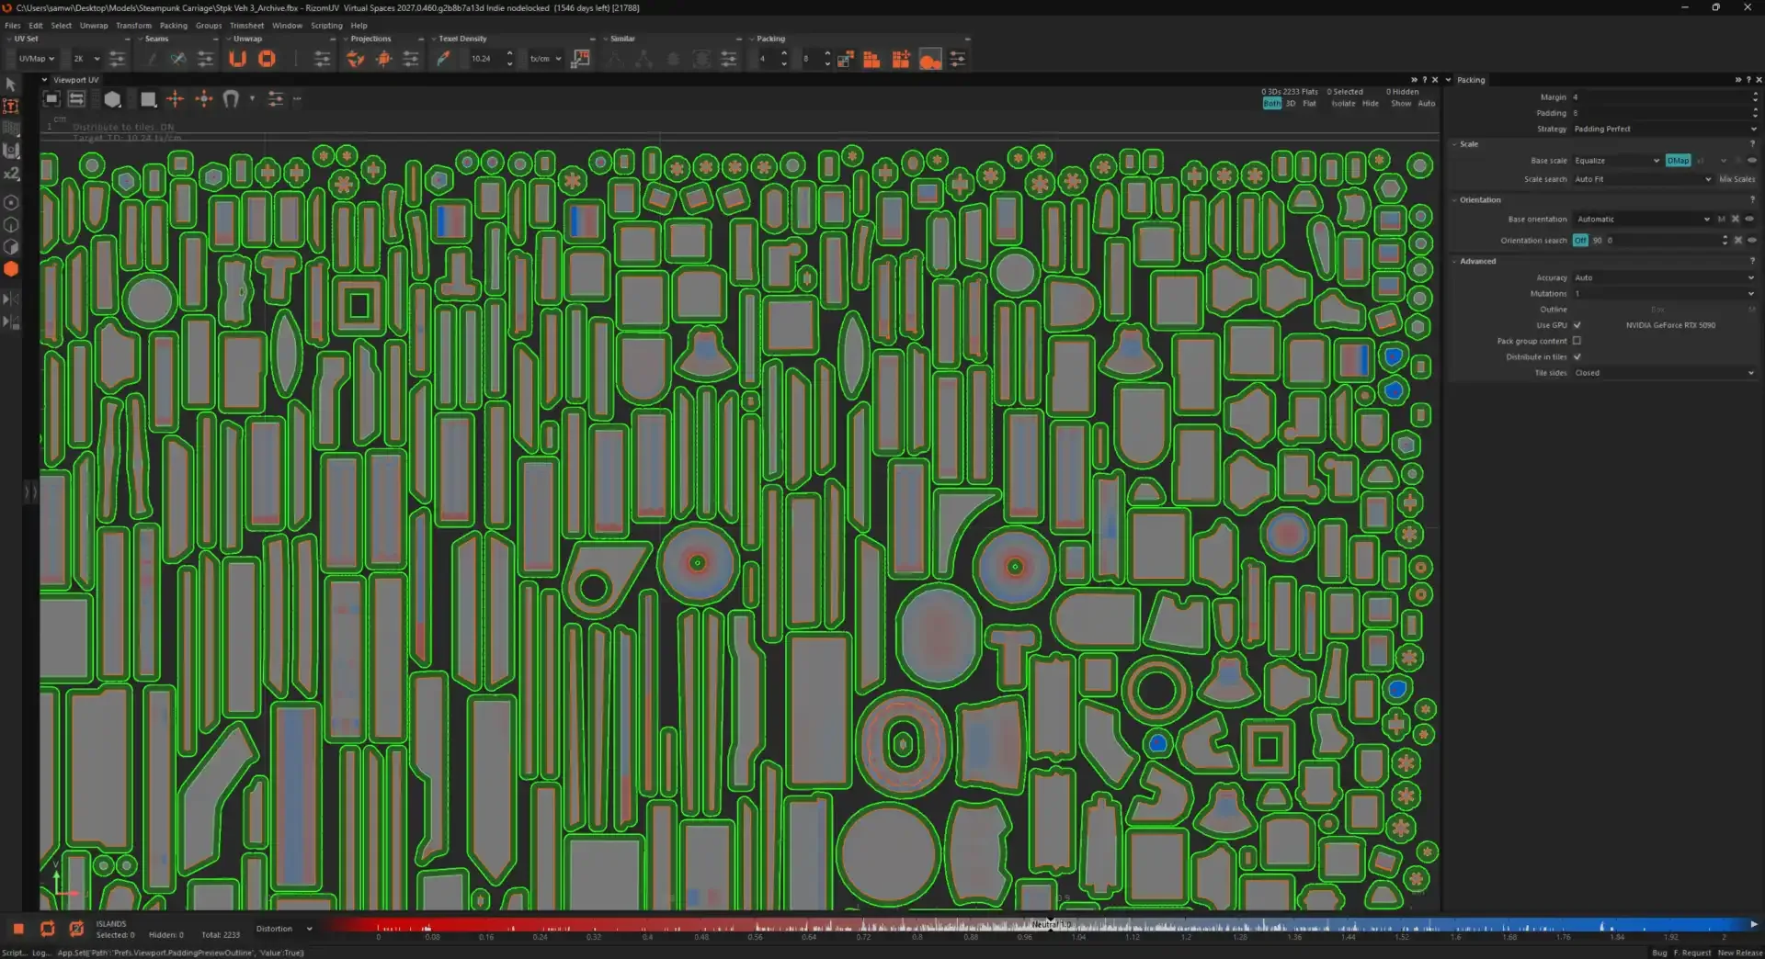
Task: Click the orange Optimize icon beside Unwrap U
Action: pos(267,59)
